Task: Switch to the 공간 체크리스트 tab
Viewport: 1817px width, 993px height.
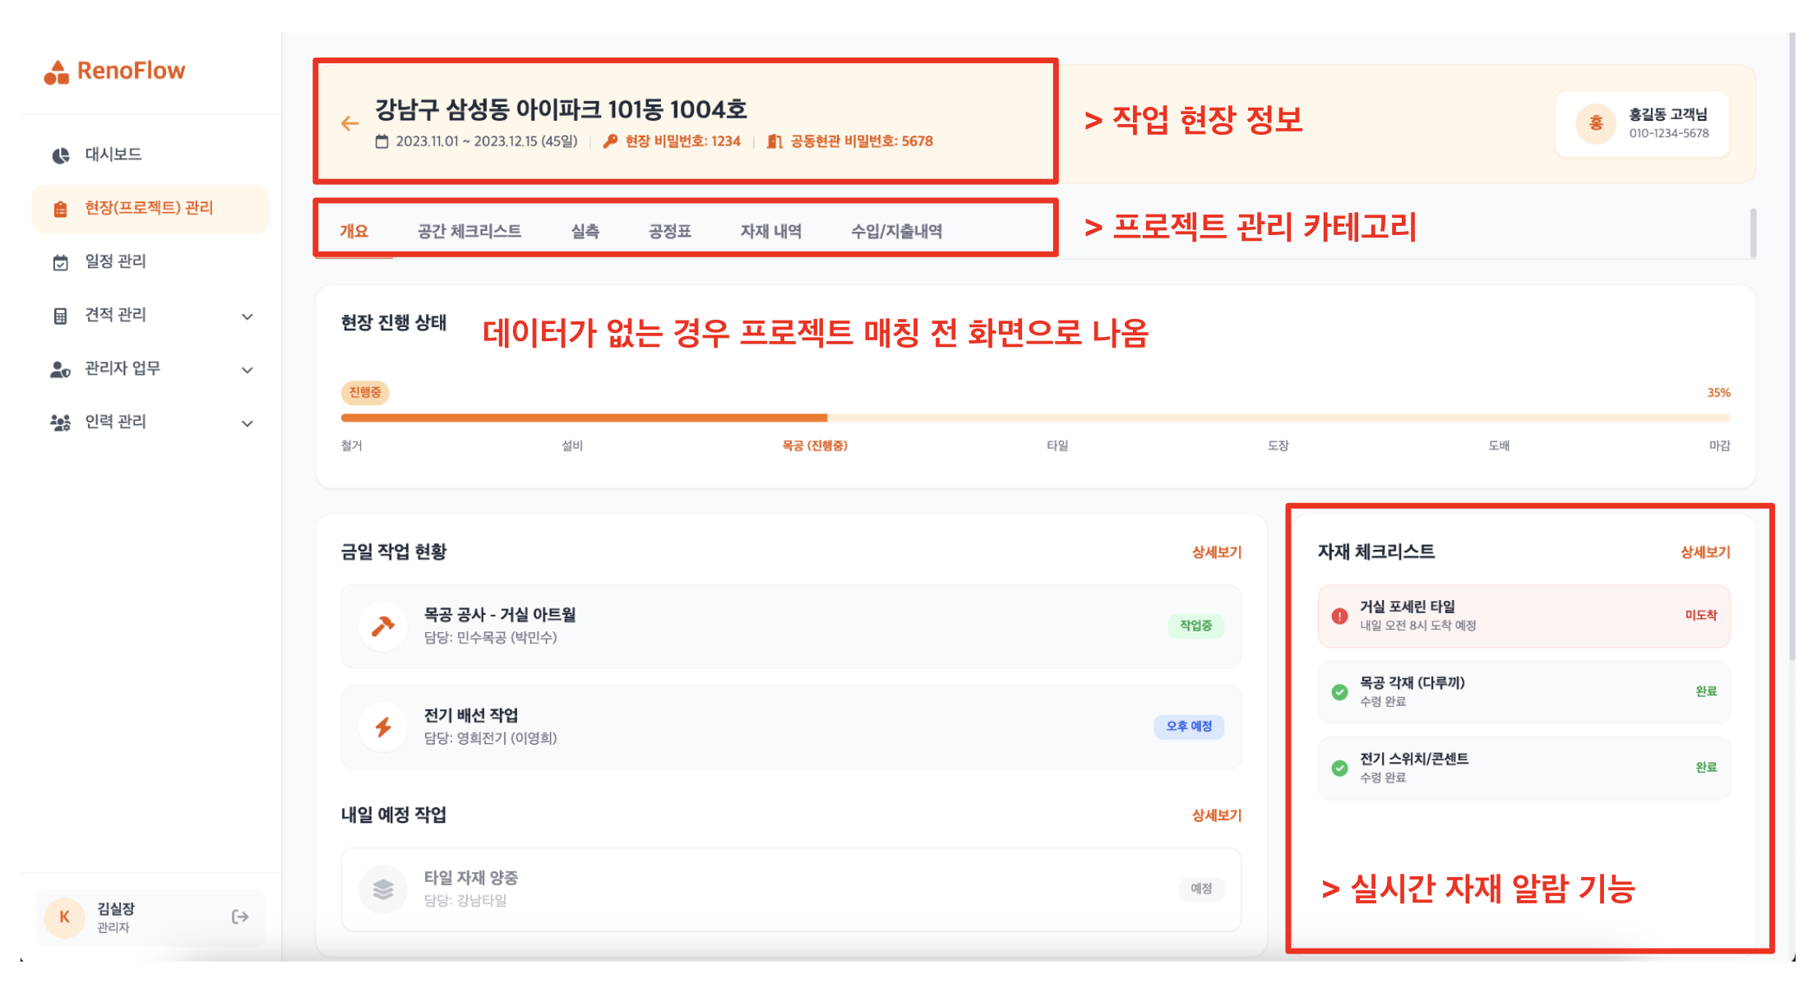Action: [x=469, y=231]
